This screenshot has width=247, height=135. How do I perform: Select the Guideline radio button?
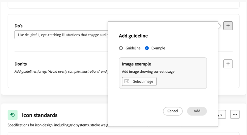121,48
